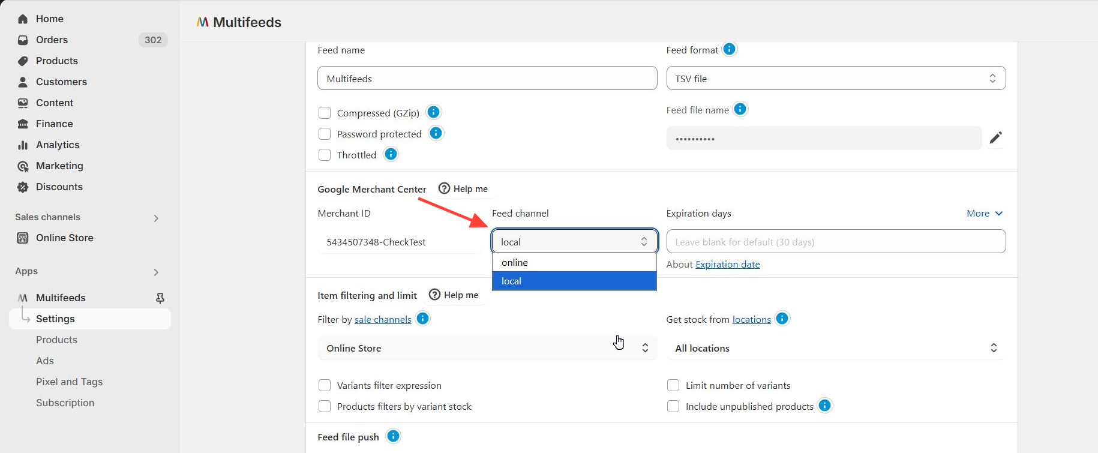The width and height of the screenshot is (1098, 453).
Task: Follow the locations link
Action: coord(751,320)
